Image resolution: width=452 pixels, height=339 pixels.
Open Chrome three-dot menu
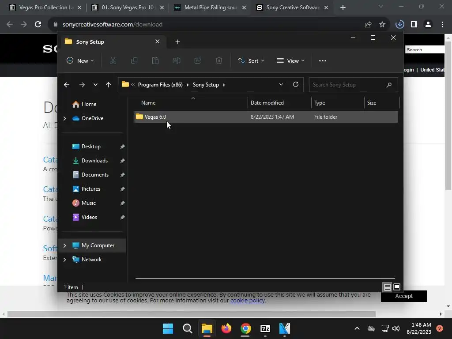pyautogui.click(x=442, y=25)
